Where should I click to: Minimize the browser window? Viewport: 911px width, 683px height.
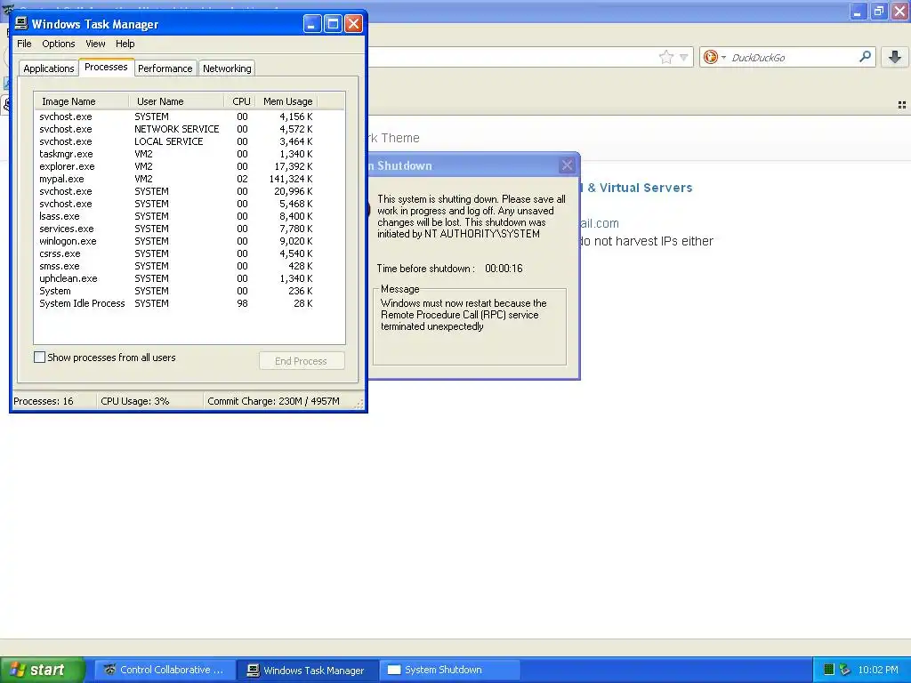pyautogui.click(x=858, y=11)
